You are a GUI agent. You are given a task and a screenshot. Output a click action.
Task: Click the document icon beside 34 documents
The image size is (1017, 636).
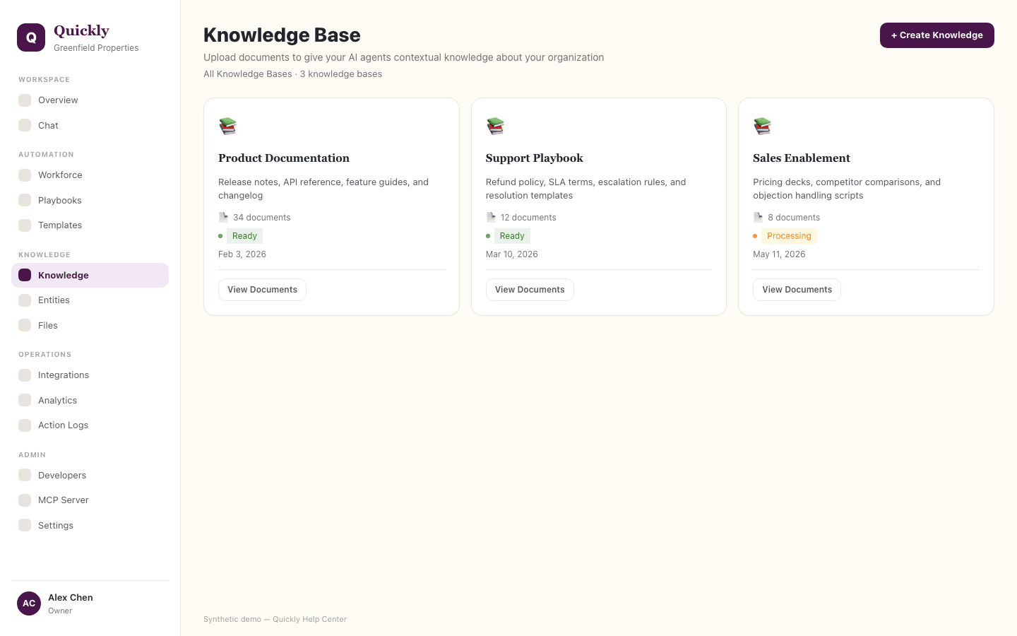223,217
